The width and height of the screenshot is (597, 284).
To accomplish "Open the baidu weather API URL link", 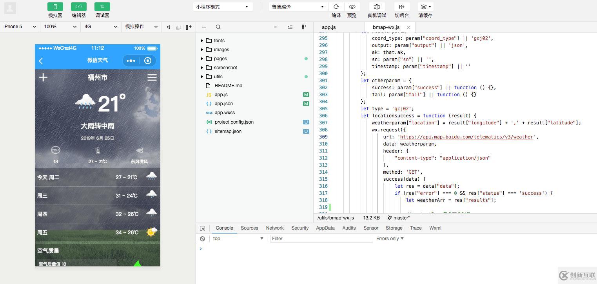I will pos(466,137).
